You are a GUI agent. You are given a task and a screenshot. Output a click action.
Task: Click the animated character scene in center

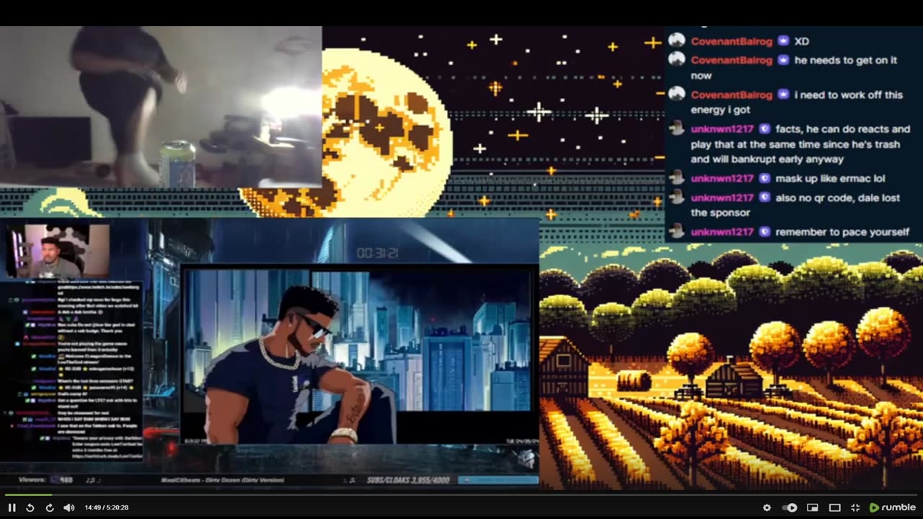tap(358, 356)
